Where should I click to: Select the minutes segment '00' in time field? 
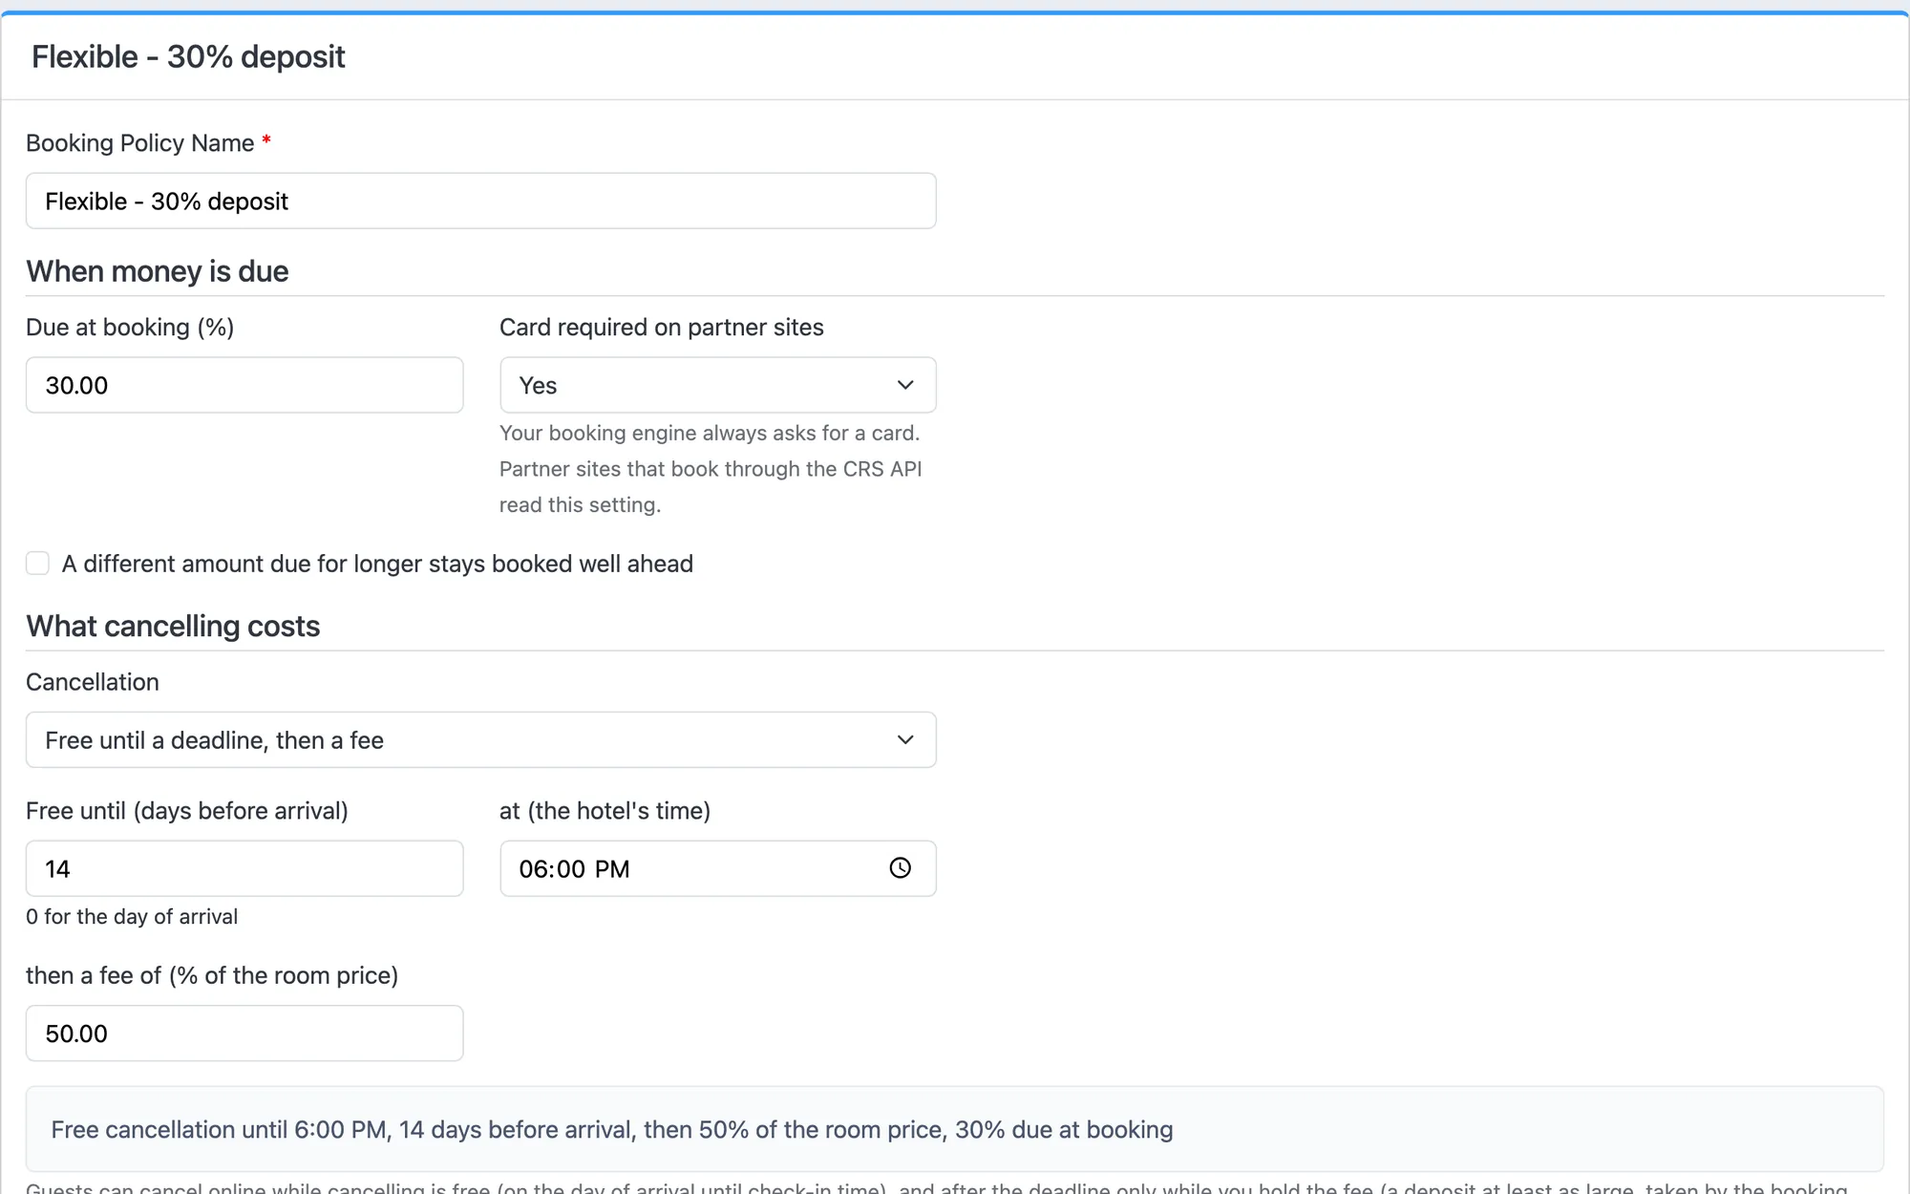(x=571, y=869)
